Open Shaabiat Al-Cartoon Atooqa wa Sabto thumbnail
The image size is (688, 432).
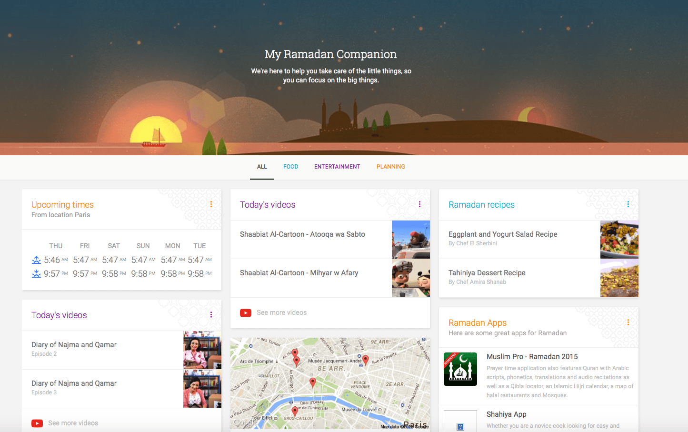pyautogui.click(x=410, y=240)
